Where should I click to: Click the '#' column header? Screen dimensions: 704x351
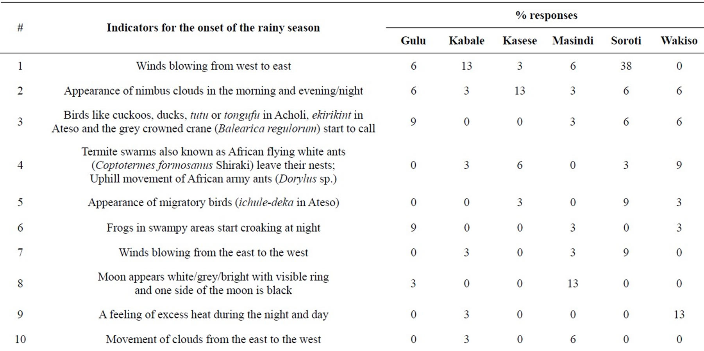pos(20,28)
